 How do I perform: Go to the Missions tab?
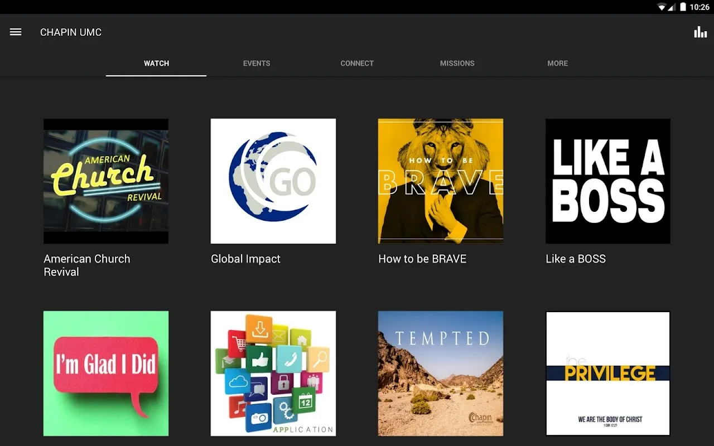[x=457, y=64]
